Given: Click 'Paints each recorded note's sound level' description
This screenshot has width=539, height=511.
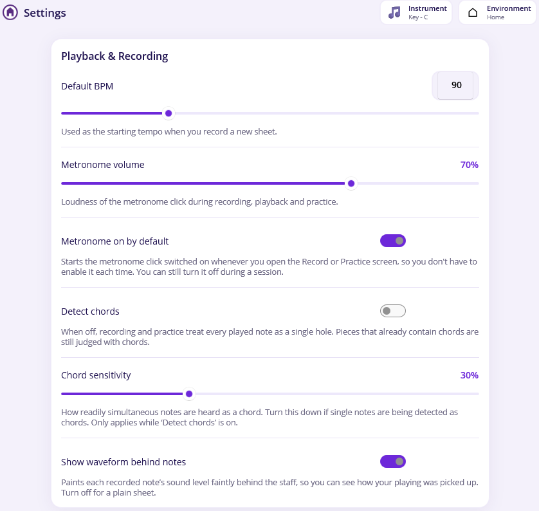Looking at the screenshot, I should point(270,487).
